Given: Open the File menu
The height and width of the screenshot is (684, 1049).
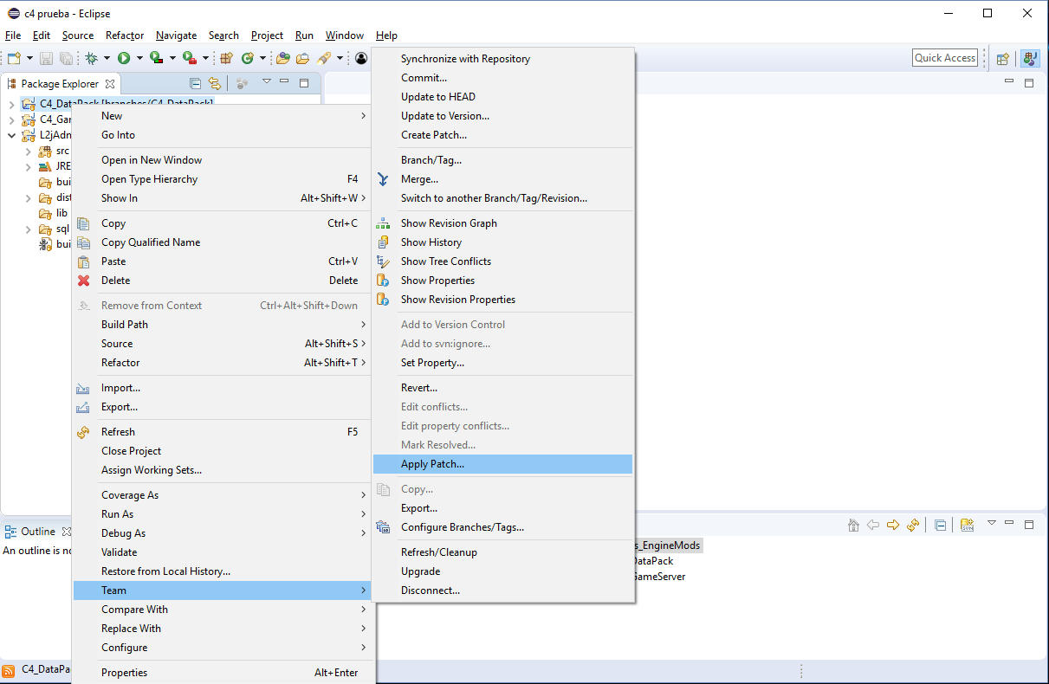Looking at the screenshot, I should (x=13, y=35).
